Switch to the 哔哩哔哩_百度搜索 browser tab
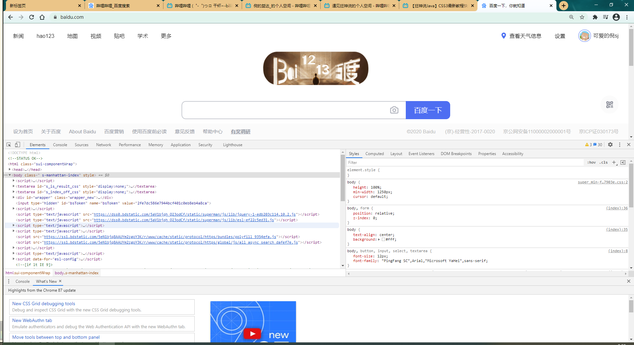 [124, 6]
